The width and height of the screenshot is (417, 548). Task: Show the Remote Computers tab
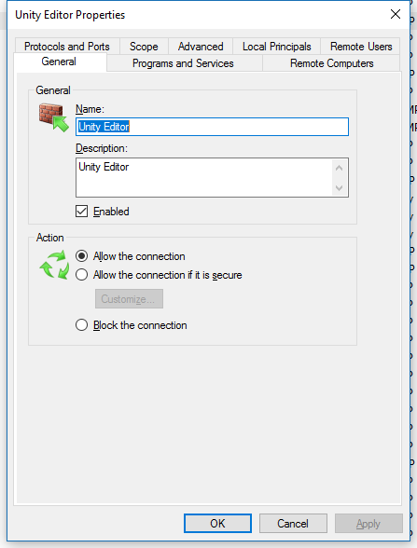click(332, 63)
